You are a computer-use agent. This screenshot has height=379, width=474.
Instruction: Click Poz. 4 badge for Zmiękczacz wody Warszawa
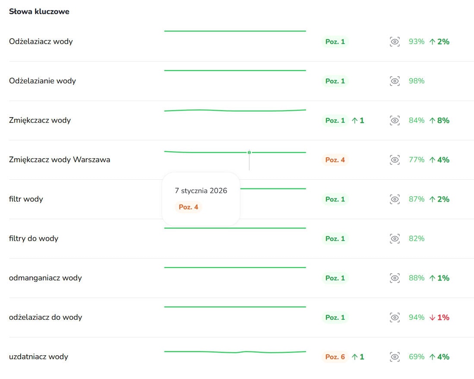(x=335, y=160)
